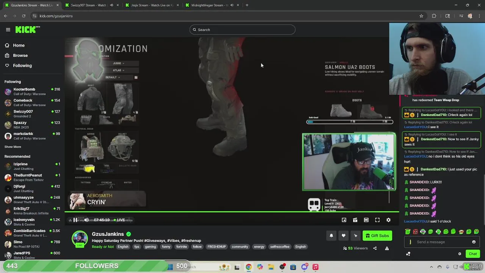Open the hamburger sidebar menu

click(x=8, y=30)
